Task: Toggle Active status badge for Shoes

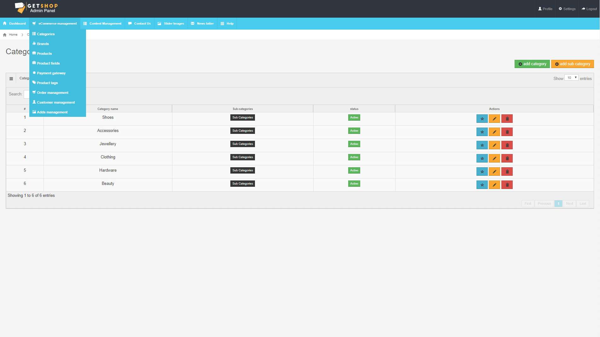Action: (x=354, y=117)
